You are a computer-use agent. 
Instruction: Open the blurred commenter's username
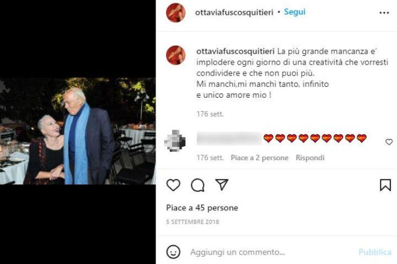click(229, 139)
